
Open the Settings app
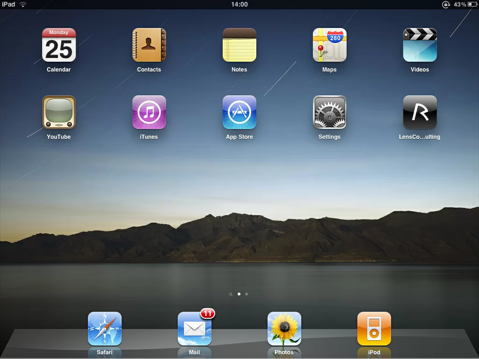point(330,112)
